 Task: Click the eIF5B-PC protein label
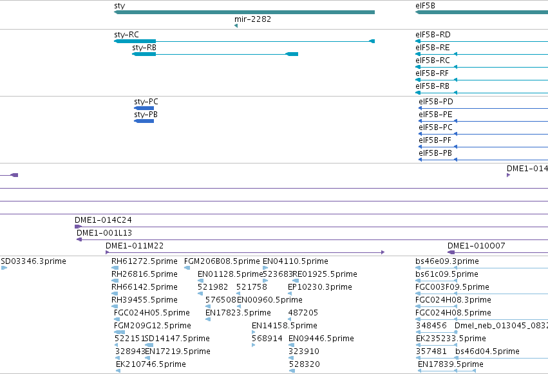(x=435, y=127)
